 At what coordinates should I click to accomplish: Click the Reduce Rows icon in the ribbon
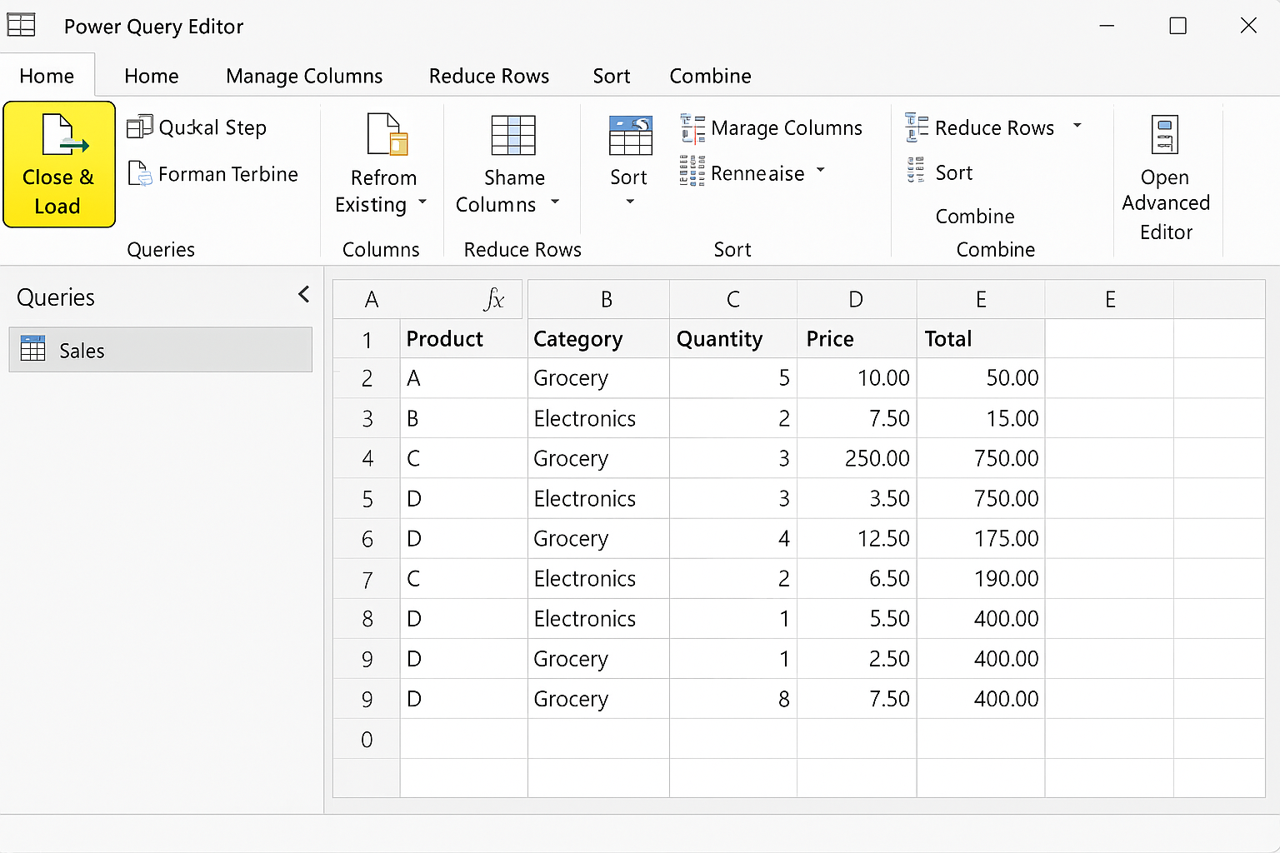[917, 127]
